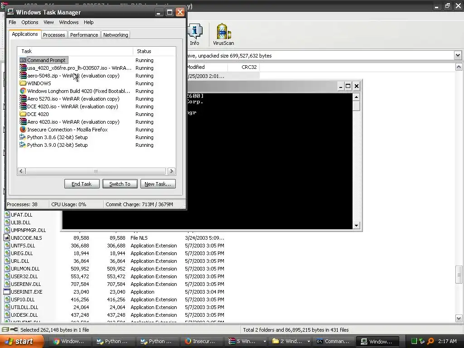Select the USERENV.DLL file name in WinRAR
The height and width of the screenshot is (348, 464).
26,284
